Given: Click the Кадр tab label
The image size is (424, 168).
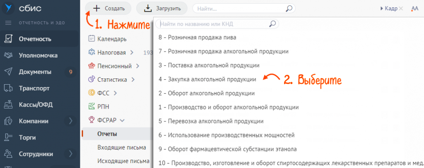Looking at the screenshot, I should coord(391,9).
